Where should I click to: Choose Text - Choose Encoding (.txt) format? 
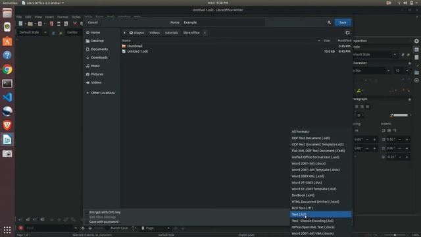point(320,221)
